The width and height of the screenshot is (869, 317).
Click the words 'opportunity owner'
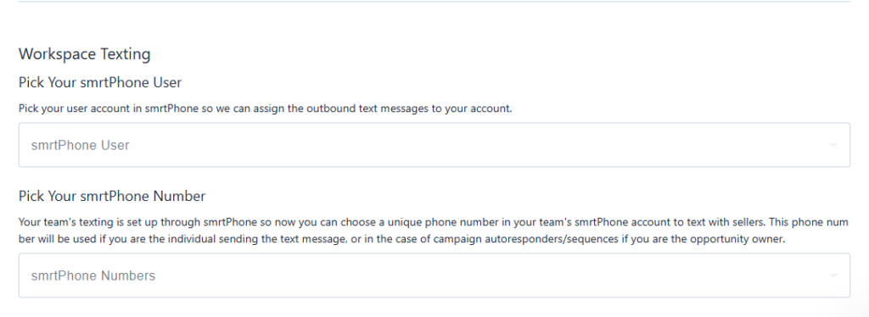[x=746, y=240]
